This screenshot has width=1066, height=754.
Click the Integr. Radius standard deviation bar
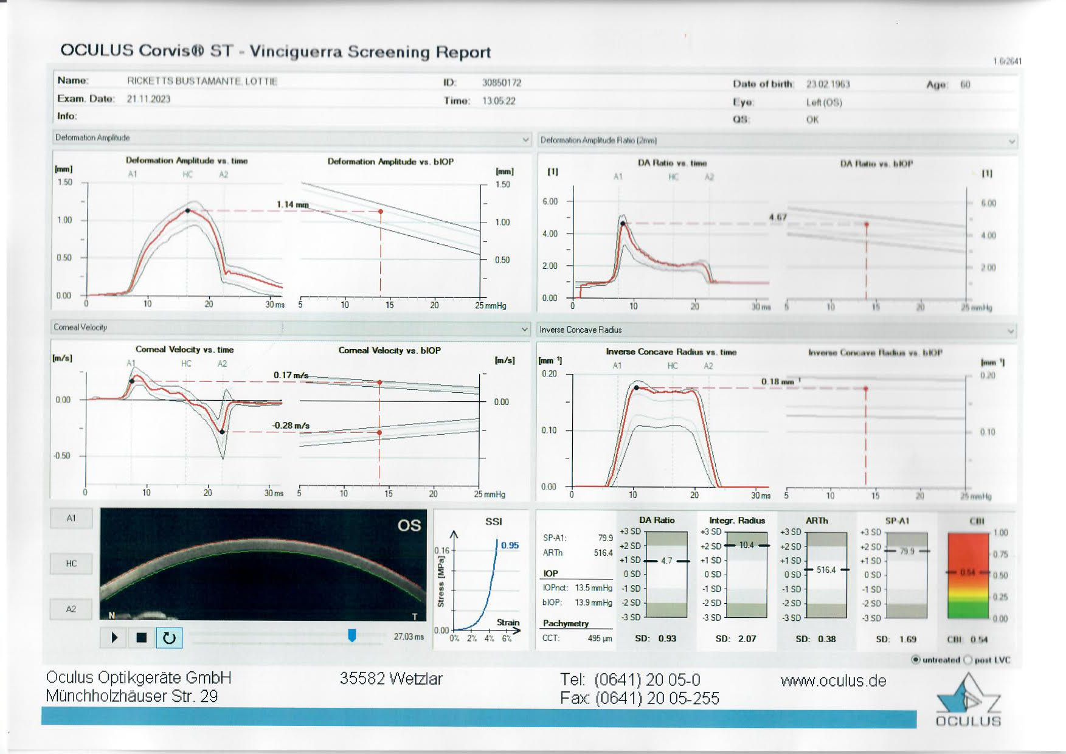click(747, 575)
